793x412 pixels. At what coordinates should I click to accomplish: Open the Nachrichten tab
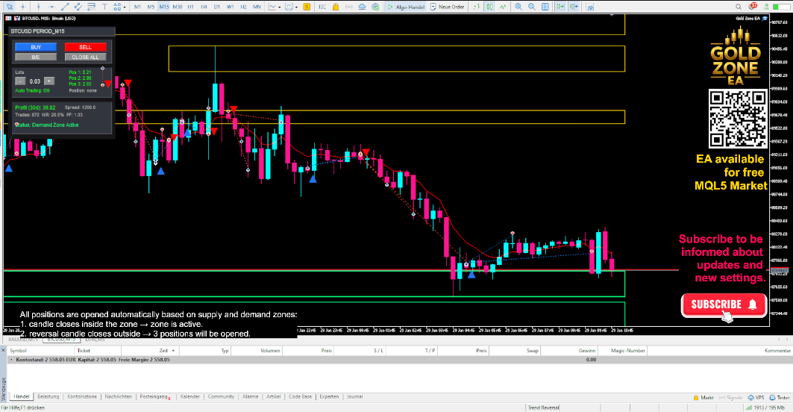[x=119, y=397]
